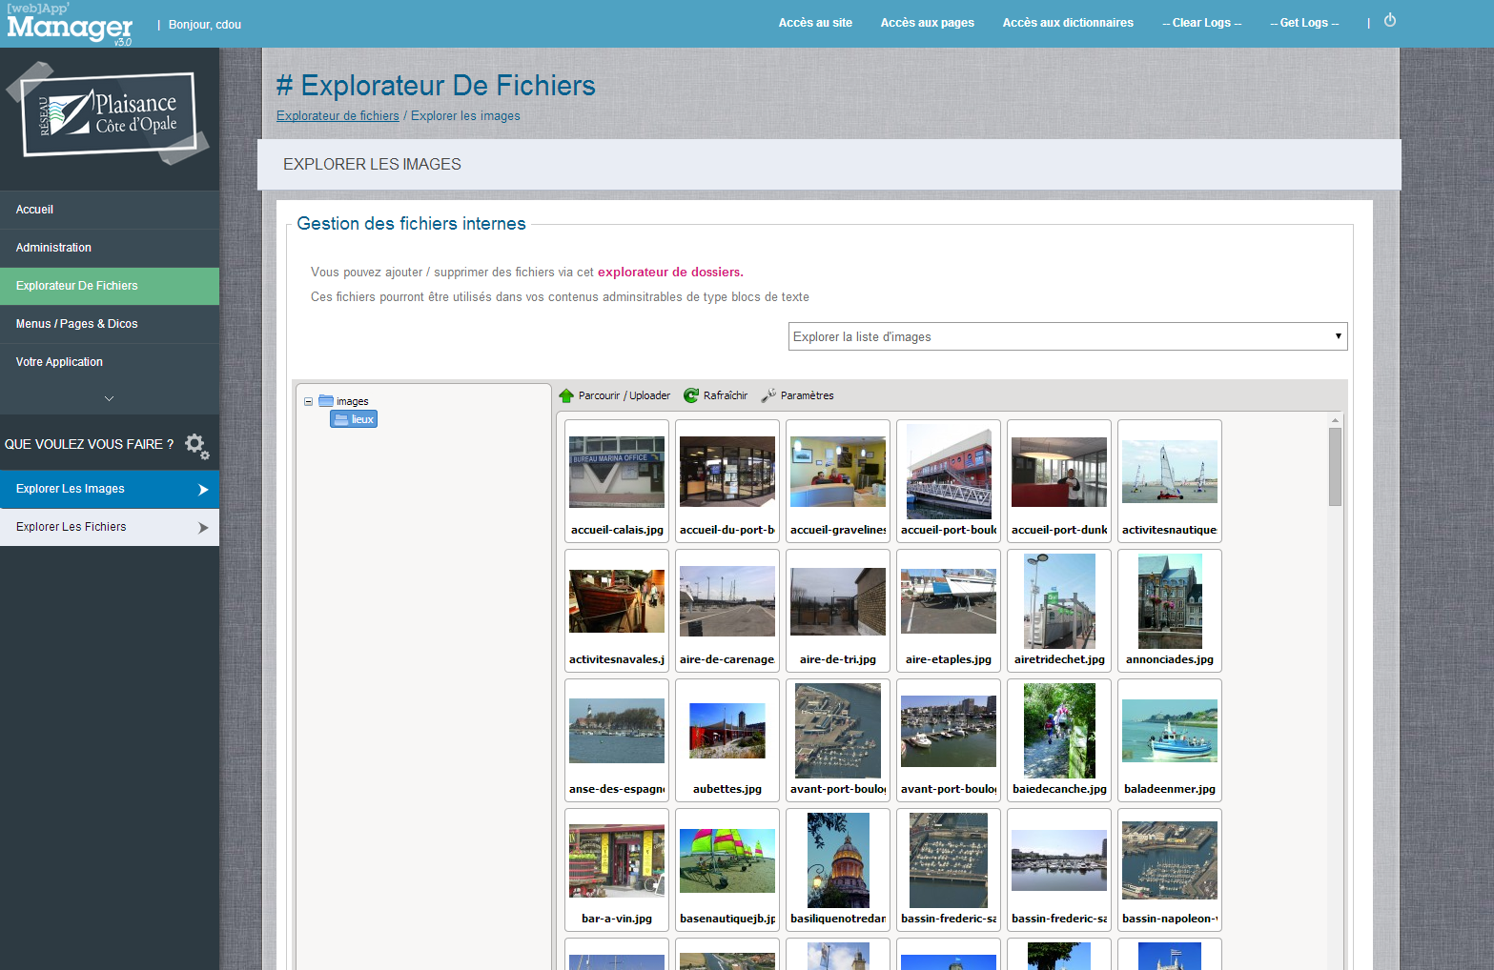Expand sidebar menu with down chevron
The width and height of the screenshot is (1494, 970).
pos(110,398)
